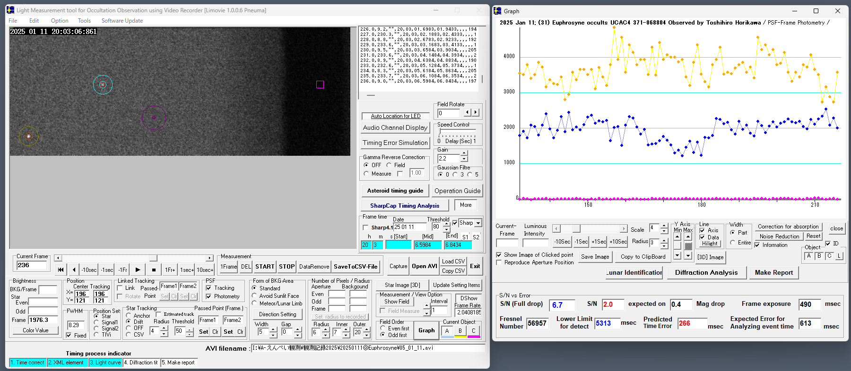Open the Software Update menu
This screenshot has width=851, height=371.
coord(122,21)
